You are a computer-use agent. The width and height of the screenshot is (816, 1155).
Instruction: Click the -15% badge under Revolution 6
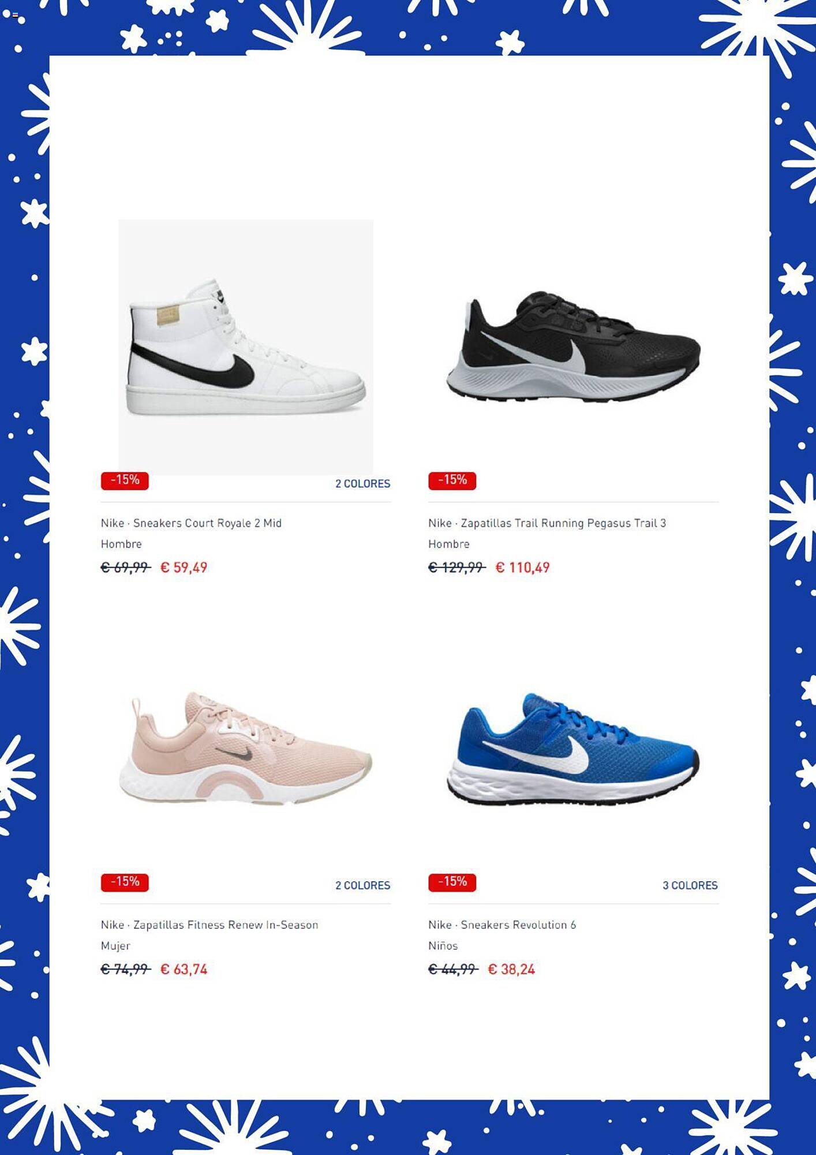452,882
